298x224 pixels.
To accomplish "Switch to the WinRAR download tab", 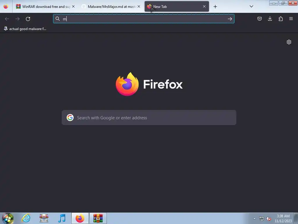I will [x=45, y=7].
